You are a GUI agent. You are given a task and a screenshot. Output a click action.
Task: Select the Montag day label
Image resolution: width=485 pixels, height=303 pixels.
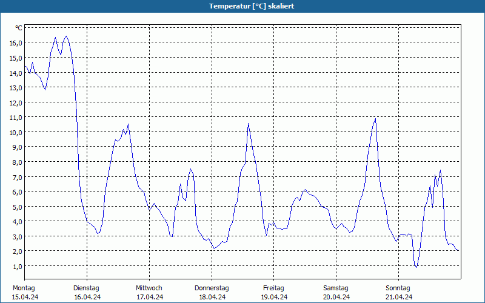[24, 288]
